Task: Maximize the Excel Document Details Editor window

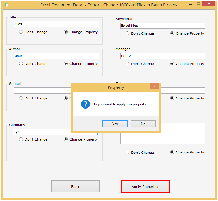Action: [x=198, y=4]
